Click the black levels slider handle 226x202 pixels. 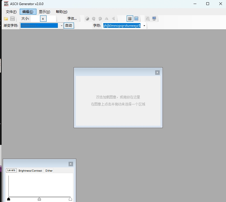coord(9,199)
